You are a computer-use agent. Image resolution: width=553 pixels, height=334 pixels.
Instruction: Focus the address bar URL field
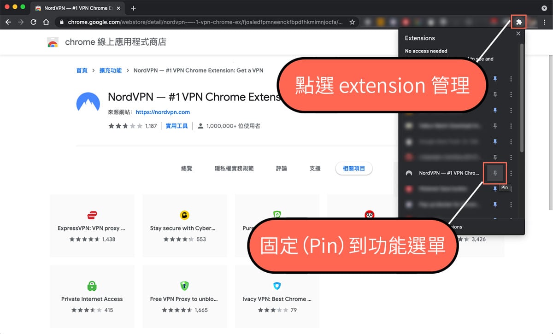(x=205, y=22)
